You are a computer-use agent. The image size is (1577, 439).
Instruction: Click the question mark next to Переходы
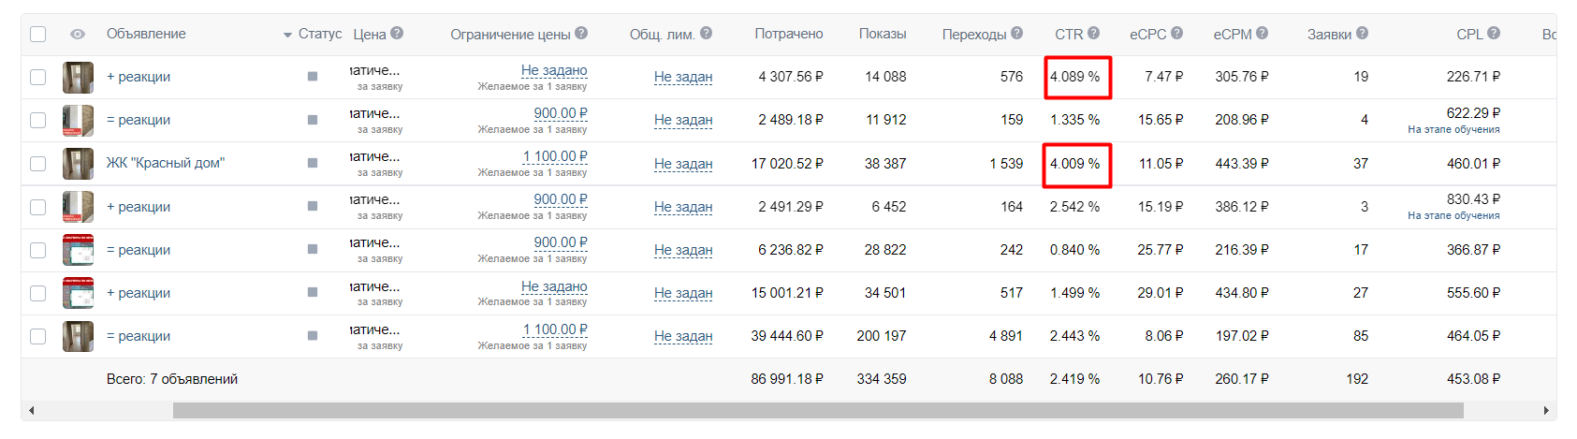click(x=1016, y=33)
